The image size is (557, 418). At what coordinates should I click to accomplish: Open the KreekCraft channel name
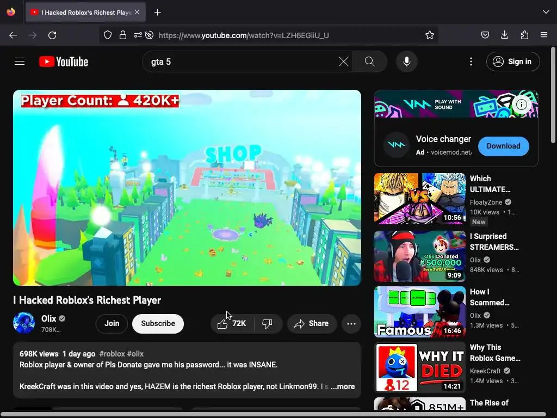pos(485,371)
